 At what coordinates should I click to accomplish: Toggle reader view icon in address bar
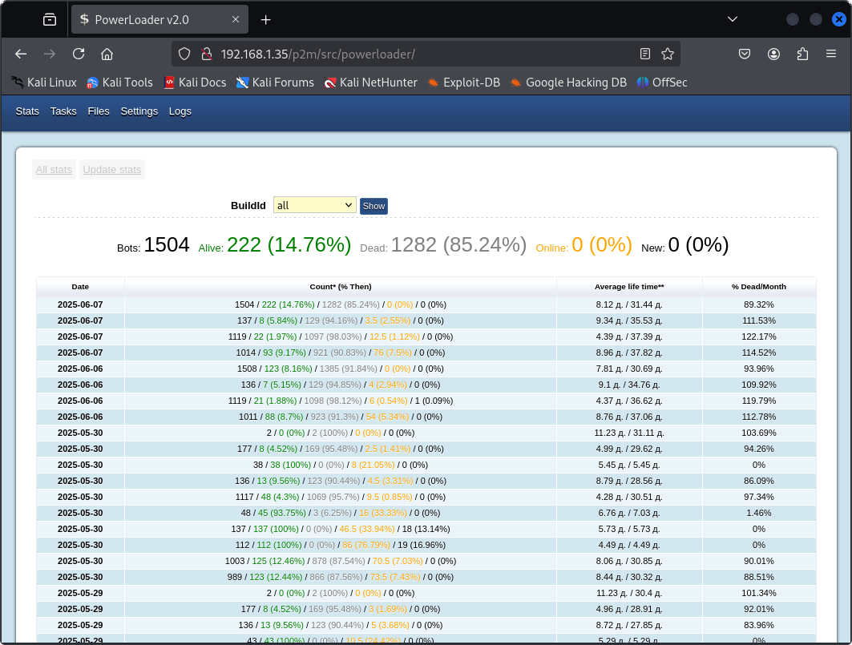point(645,54)
